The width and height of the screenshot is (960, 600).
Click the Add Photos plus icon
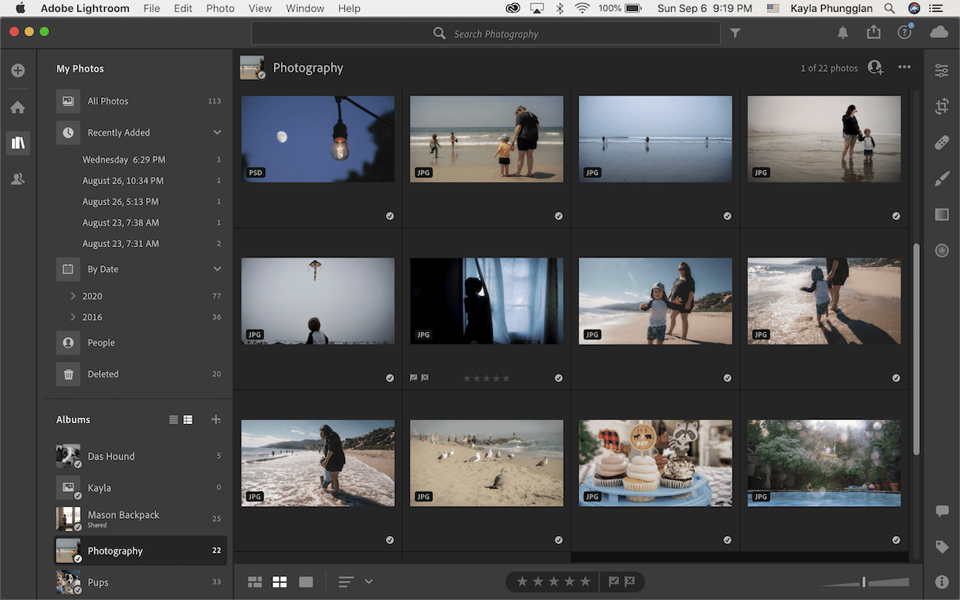point(17,70)
